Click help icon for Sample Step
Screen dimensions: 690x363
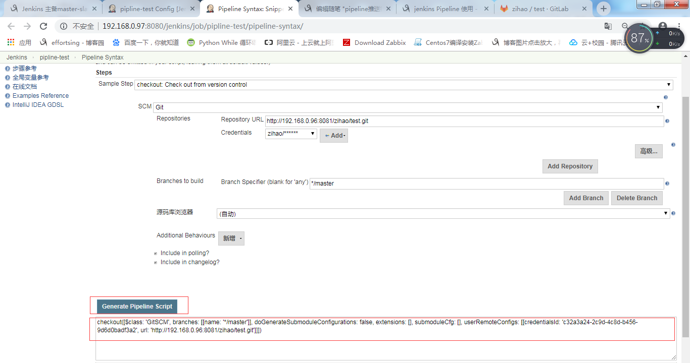coord(665,97)
